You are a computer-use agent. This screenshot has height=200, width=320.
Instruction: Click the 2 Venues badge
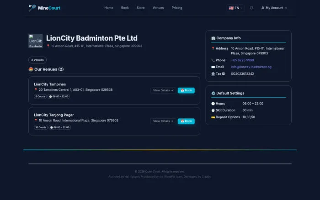[x=37, y=60]
